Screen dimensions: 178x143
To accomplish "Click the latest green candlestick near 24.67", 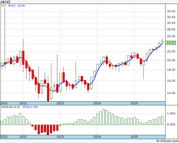I will [x=162, y=42].
